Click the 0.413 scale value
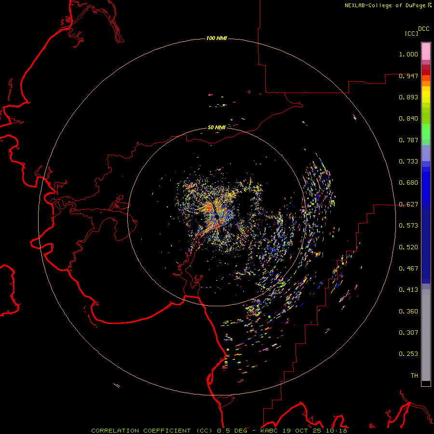434x434 pixels. (x=408, y=290)
